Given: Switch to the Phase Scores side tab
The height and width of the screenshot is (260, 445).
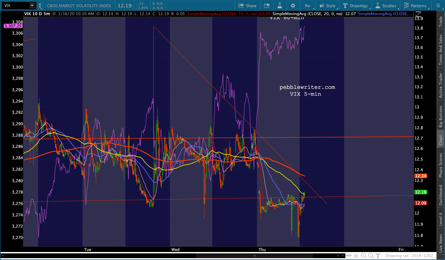Looking at the screenshot, I should [x=441, y=165].
